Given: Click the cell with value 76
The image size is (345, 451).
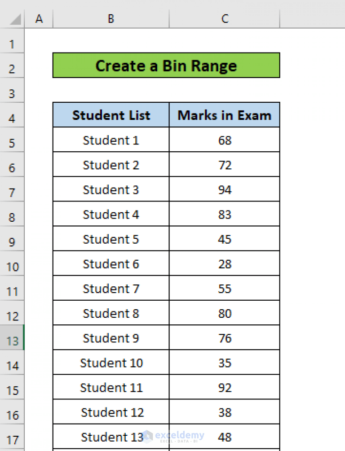Looking at the screenshot, I should [x=225, y=337].
